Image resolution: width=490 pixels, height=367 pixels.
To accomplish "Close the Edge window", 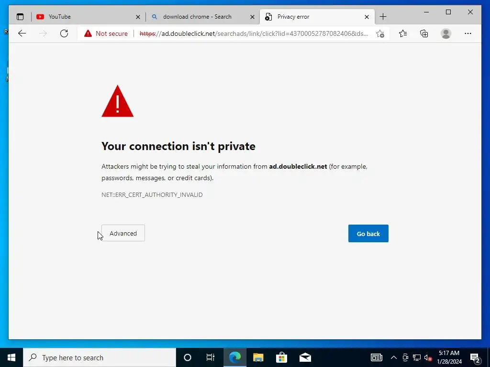I will click(470, 12).
